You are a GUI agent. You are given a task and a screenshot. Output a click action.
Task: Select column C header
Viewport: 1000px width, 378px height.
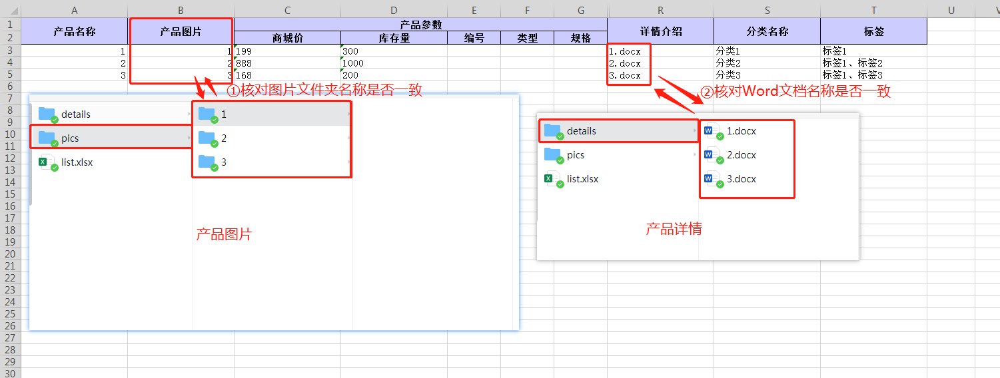click(x=287, y=9)
